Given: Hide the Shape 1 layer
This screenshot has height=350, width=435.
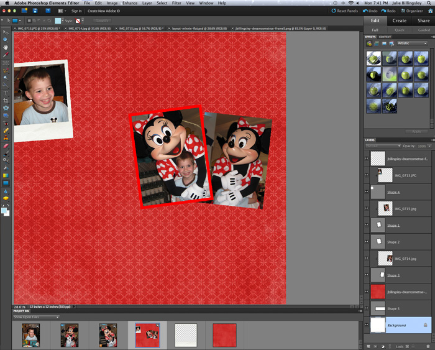Looking at the screenshot, I should point(367,225).
